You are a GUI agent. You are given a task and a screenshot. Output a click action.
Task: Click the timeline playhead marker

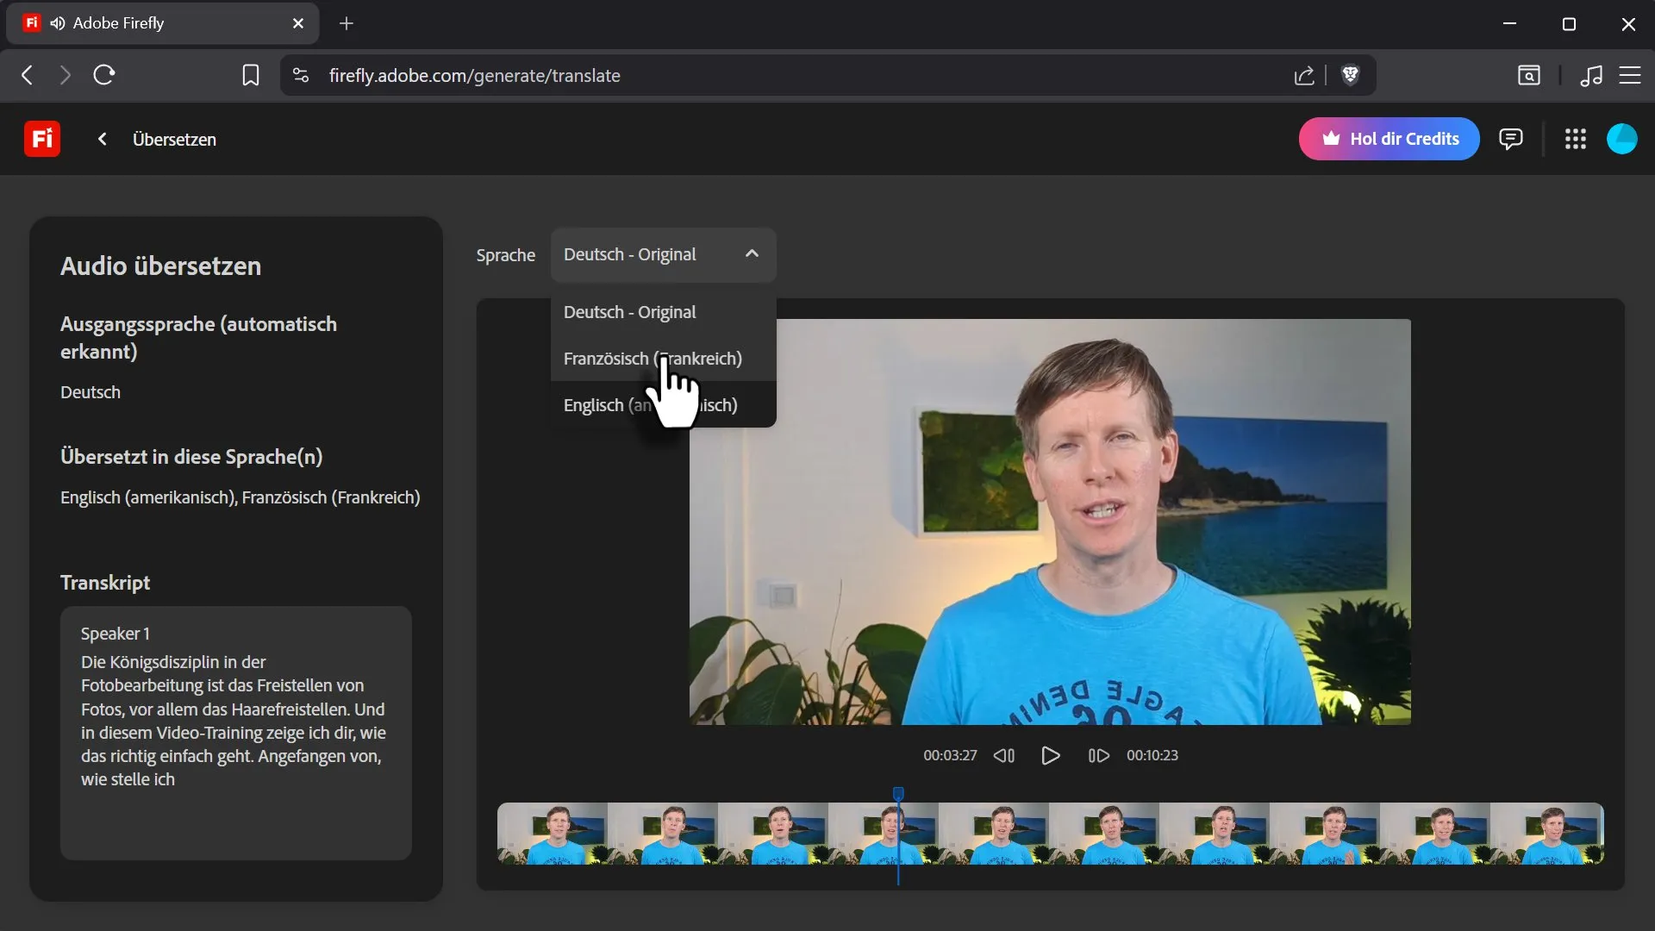(x=898, y=793)
